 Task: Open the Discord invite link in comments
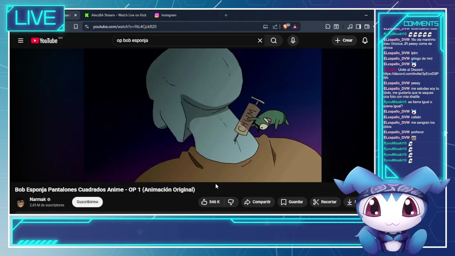(x=411, y=76)
